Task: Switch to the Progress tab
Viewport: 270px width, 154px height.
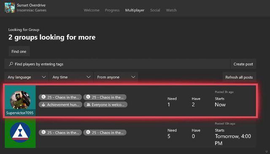Action: click(112, 10)
